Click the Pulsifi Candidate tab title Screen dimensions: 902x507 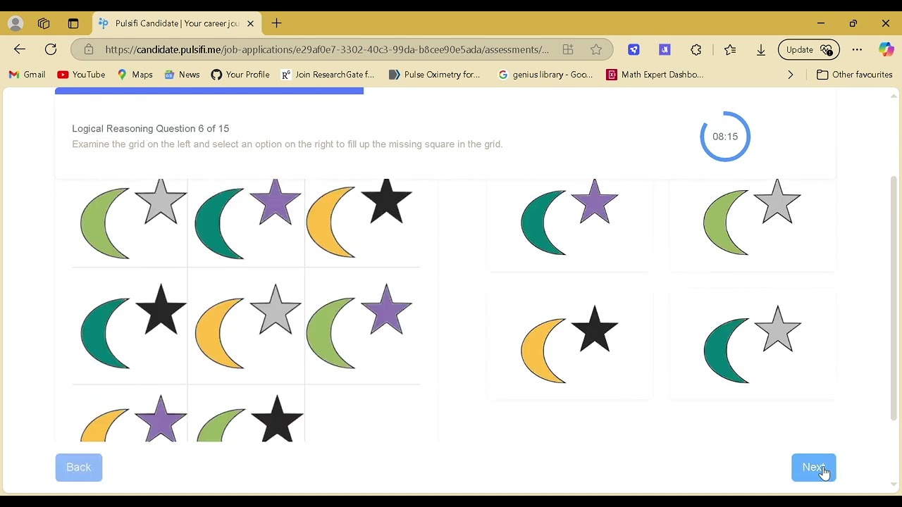[177, 23]
